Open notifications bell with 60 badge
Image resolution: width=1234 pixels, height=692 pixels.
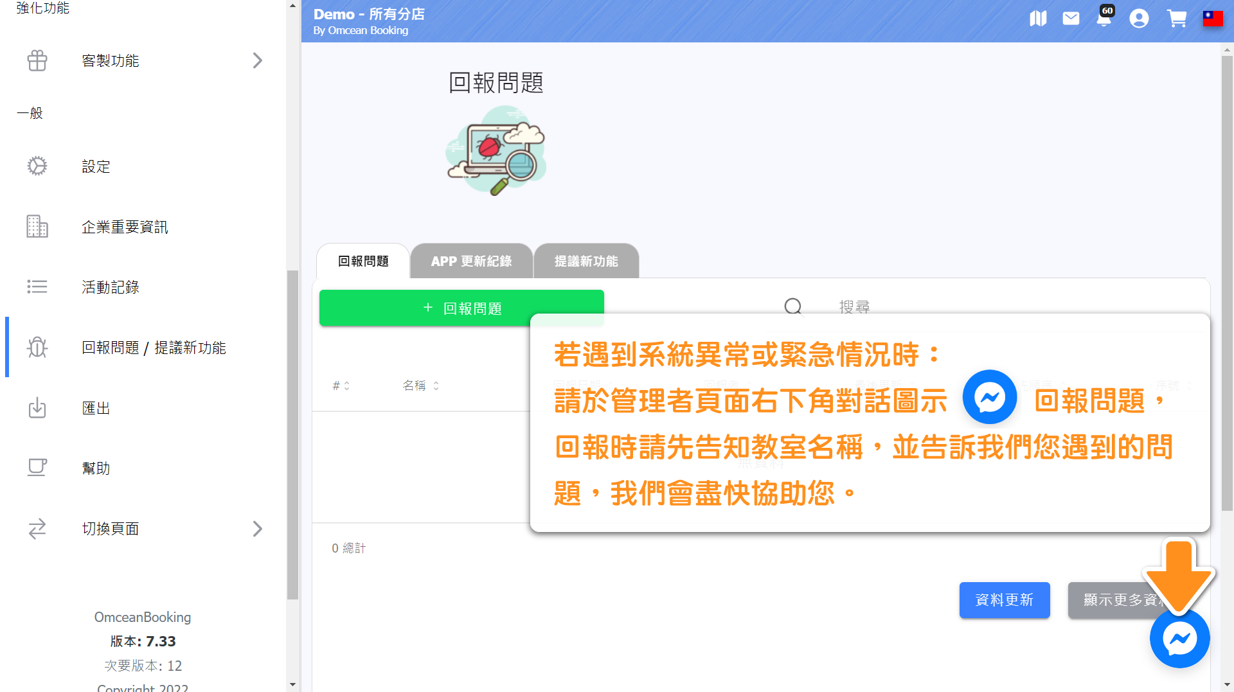tap(1104, 19)
